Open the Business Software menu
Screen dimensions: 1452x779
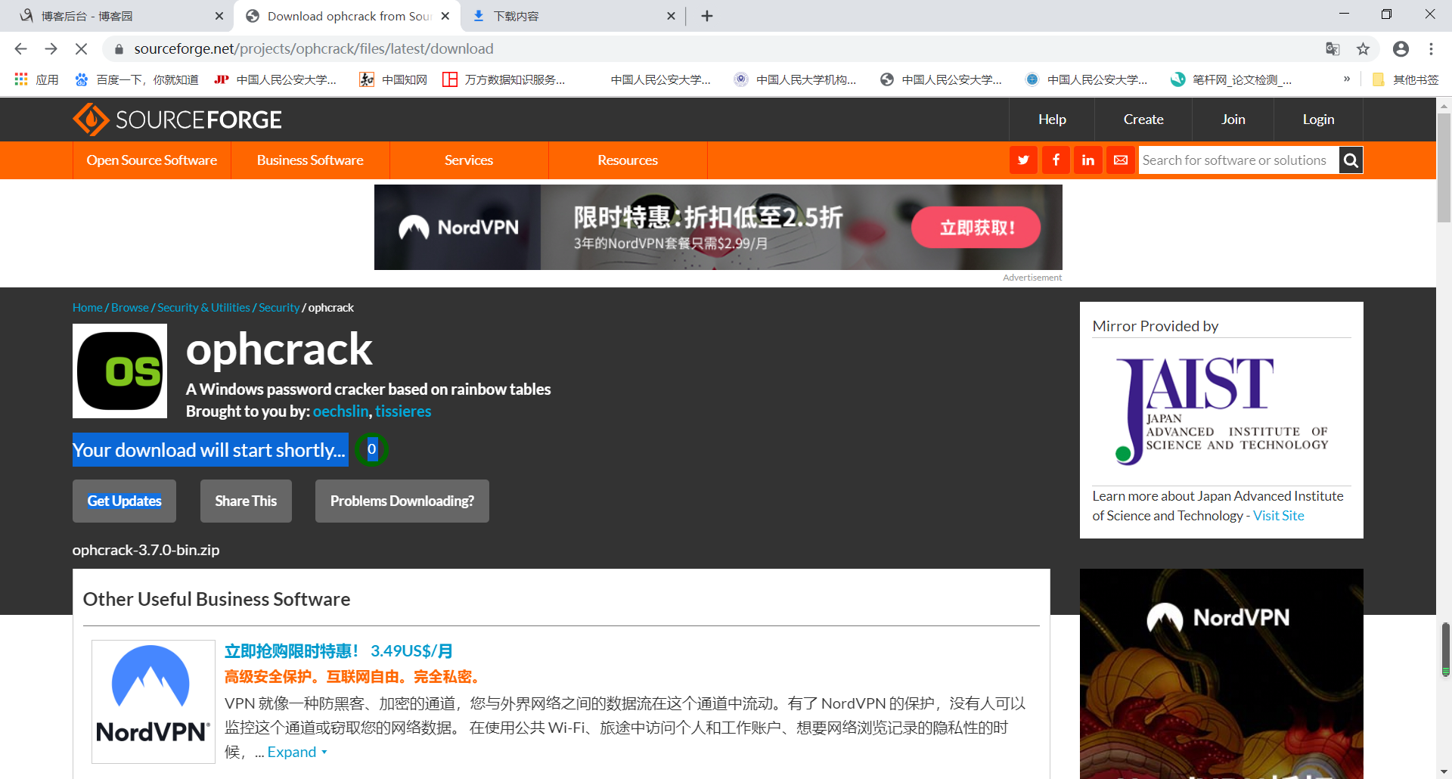[310, 160]
